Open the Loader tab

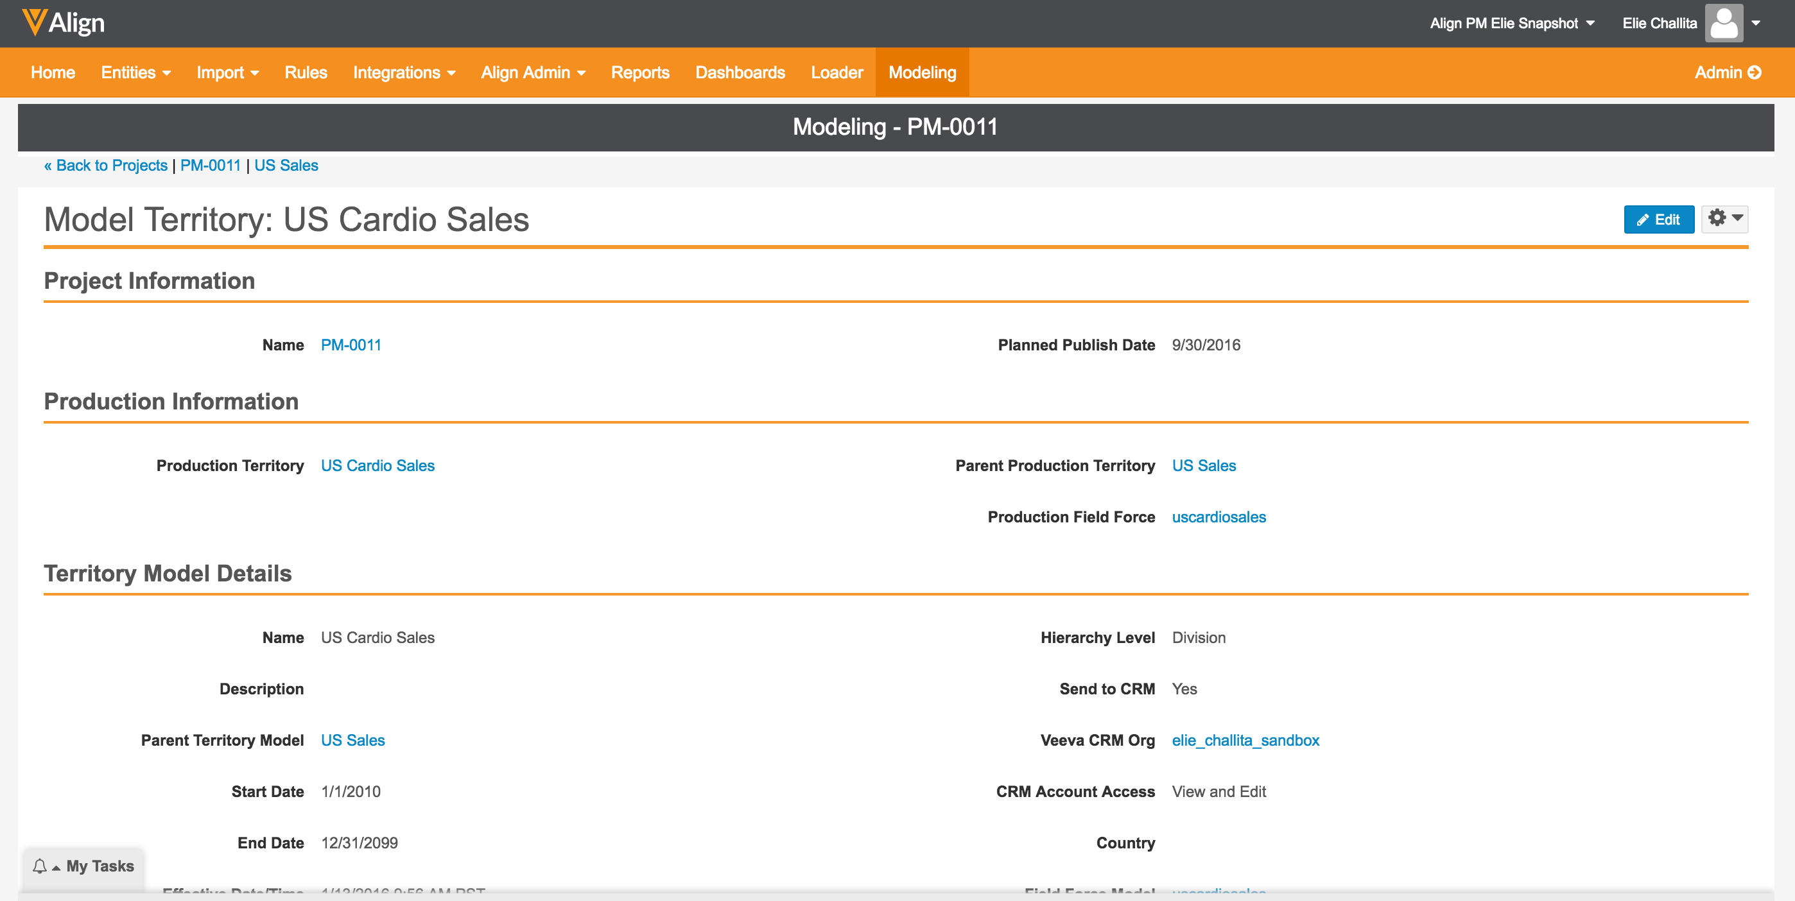[837, 73]
